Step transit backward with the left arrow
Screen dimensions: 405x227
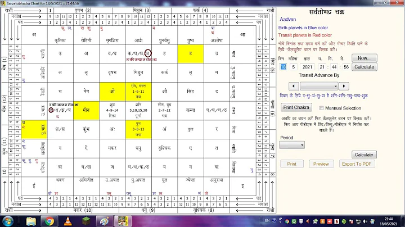pos(294,86)
